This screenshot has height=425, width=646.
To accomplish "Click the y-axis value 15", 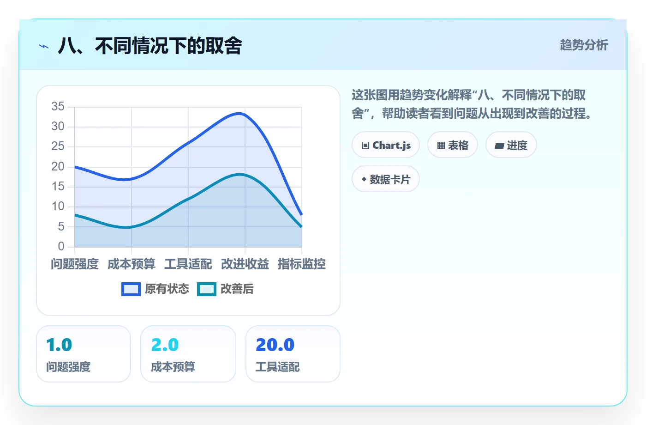I will point(58,187).
